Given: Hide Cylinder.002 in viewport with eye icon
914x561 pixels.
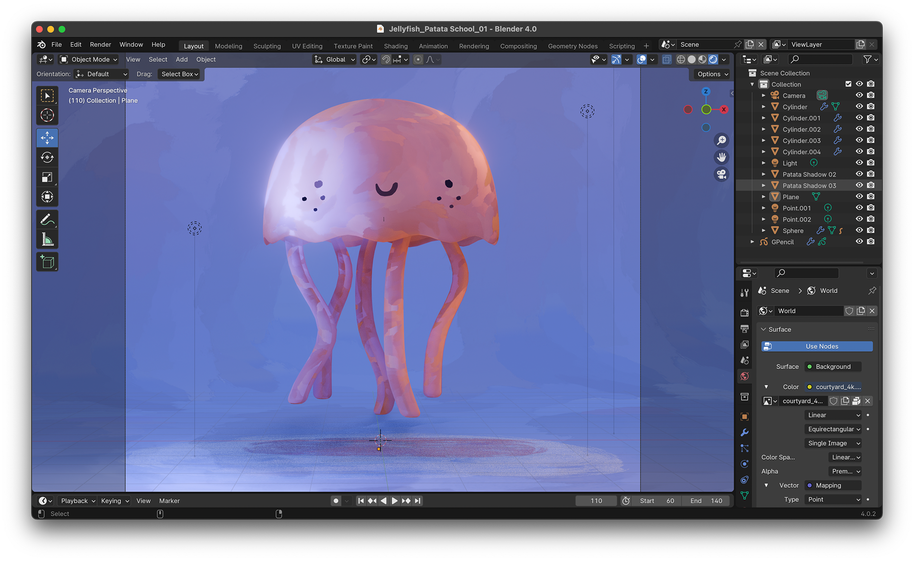Looking at the screenshot, I should coord(859,129).
